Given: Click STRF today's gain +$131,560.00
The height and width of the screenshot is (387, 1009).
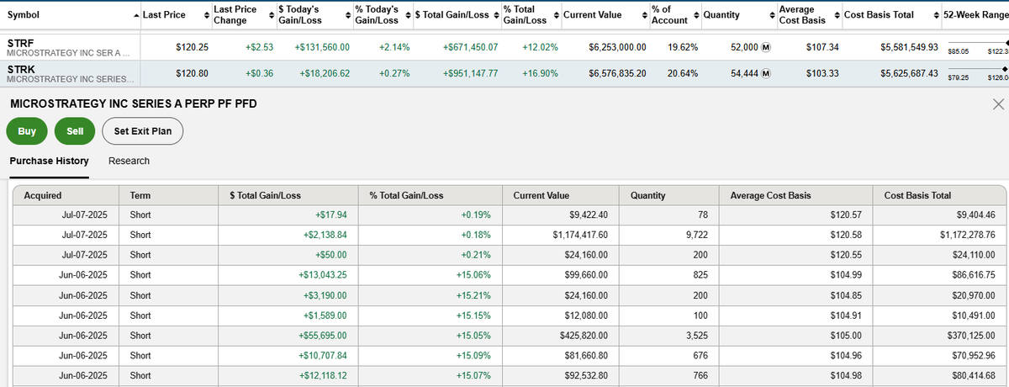Looking at the screenshot, I should (323, 48).
